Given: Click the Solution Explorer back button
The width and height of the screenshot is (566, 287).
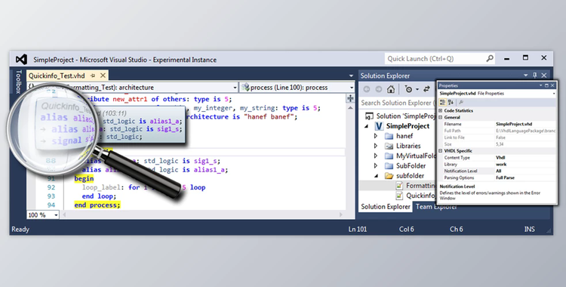Looking at the screenshot, I should (x=366, y=89).
